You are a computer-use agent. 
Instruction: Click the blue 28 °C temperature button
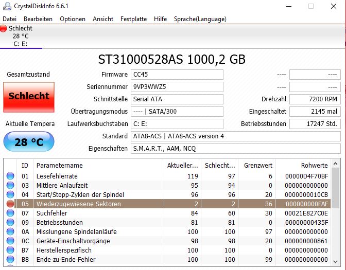[29, 142]
